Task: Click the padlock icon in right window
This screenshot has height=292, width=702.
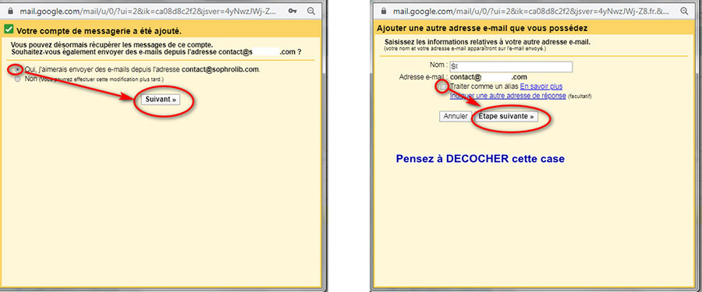Action: [x=383, y=11]
